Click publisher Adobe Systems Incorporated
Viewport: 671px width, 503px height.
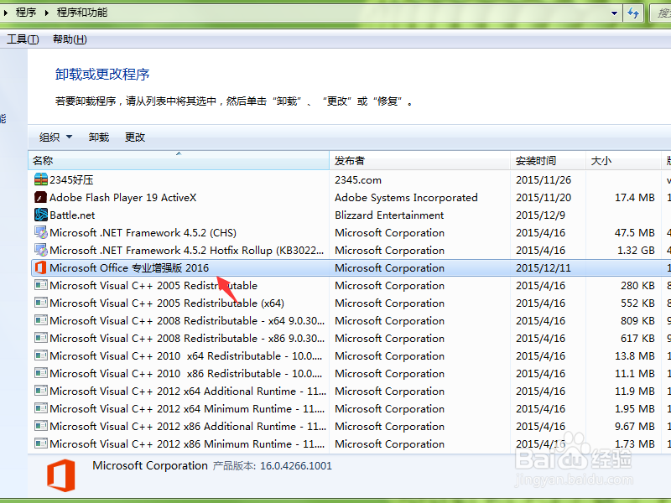[406, 197]
